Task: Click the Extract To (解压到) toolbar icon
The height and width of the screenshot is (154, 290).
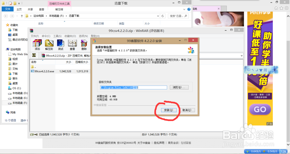Action: tap(49, 45)
